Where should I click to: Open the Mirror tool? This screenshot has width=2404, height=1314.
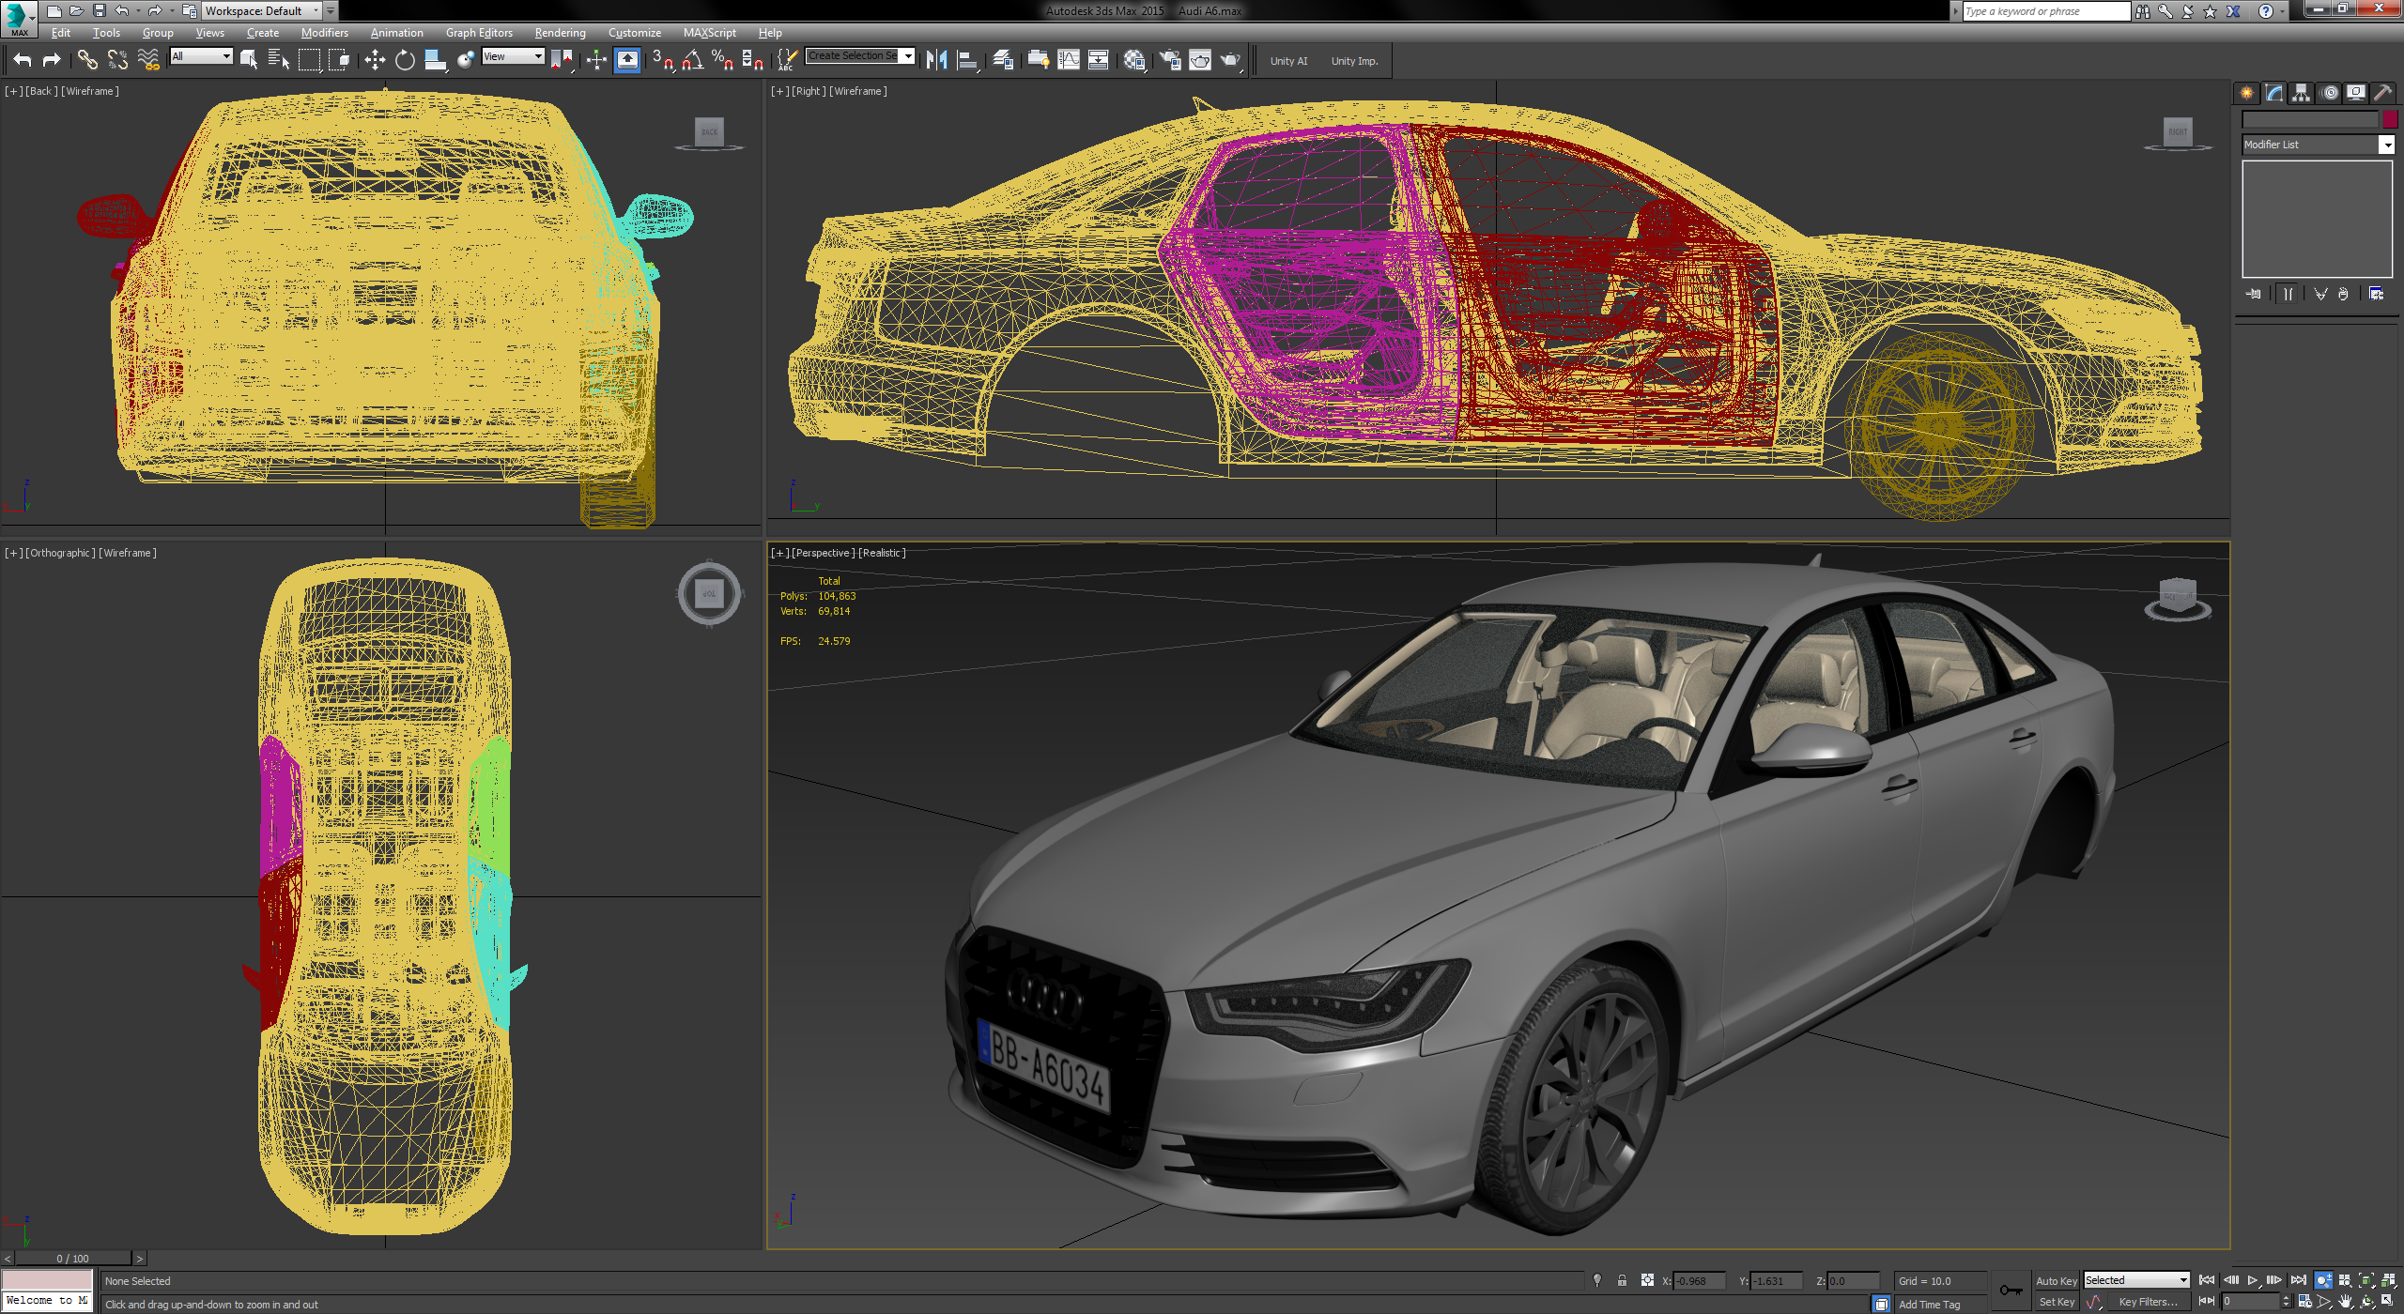tap(936, 60)
